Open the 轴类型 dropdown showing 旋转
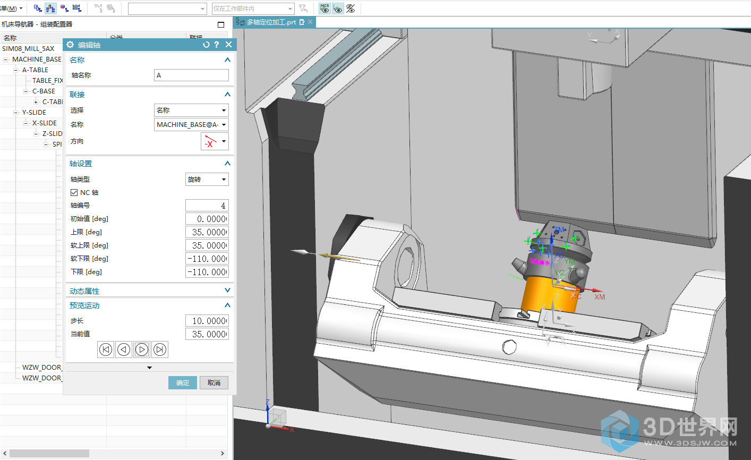 pos(207,180)
